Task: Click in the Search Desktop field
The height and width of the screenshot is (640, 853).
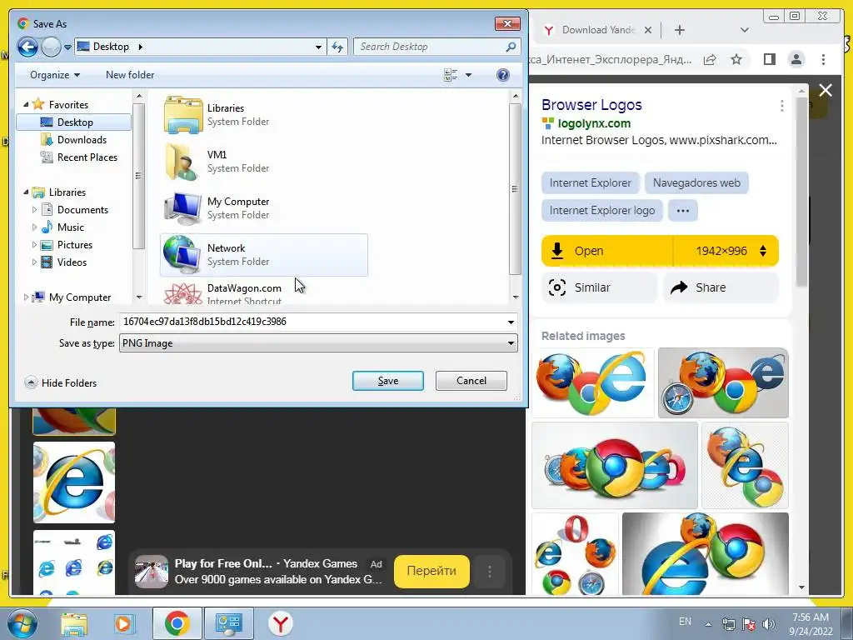Action: [430, 47]
